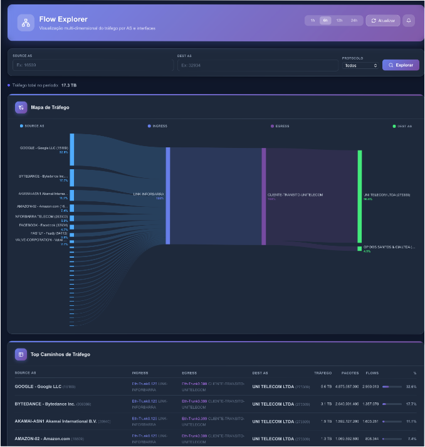Click the 32.6% progress bar in Google row
This screenshot has width=425, height=447.
pyautogui.click(x=392, y=387)
